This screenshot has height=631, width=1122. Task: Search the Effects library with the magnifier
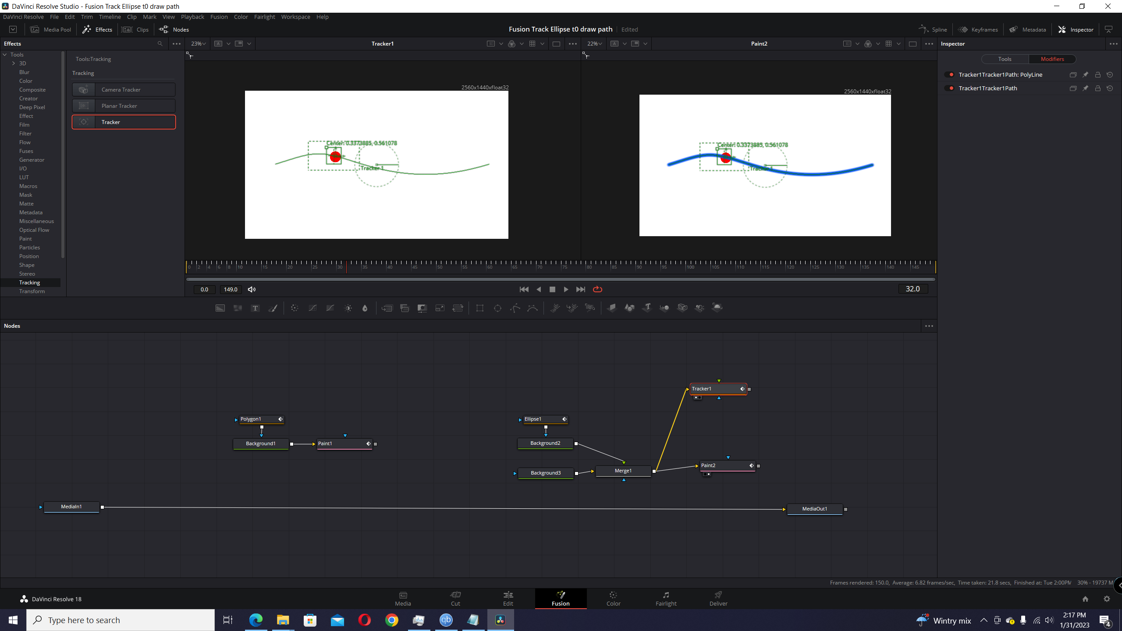click(x=160, y=44)
